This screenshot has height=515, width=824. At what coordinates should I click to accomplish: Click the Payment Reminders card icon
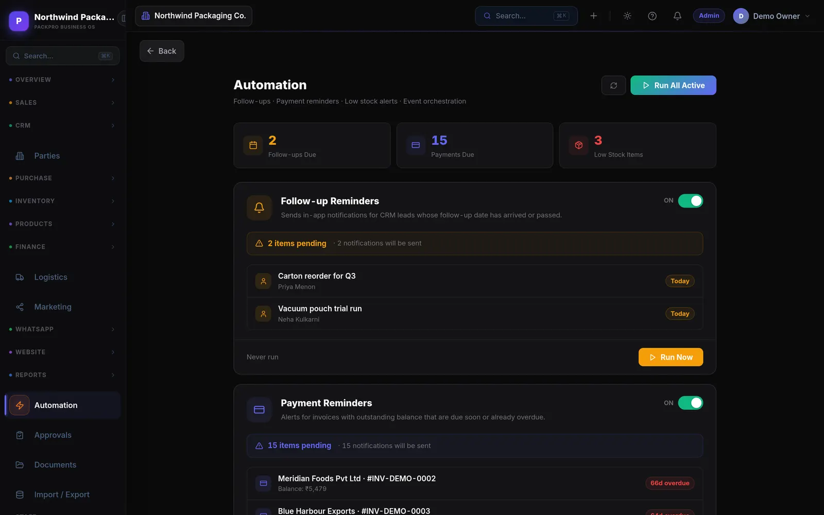click(x=259, y=410)
